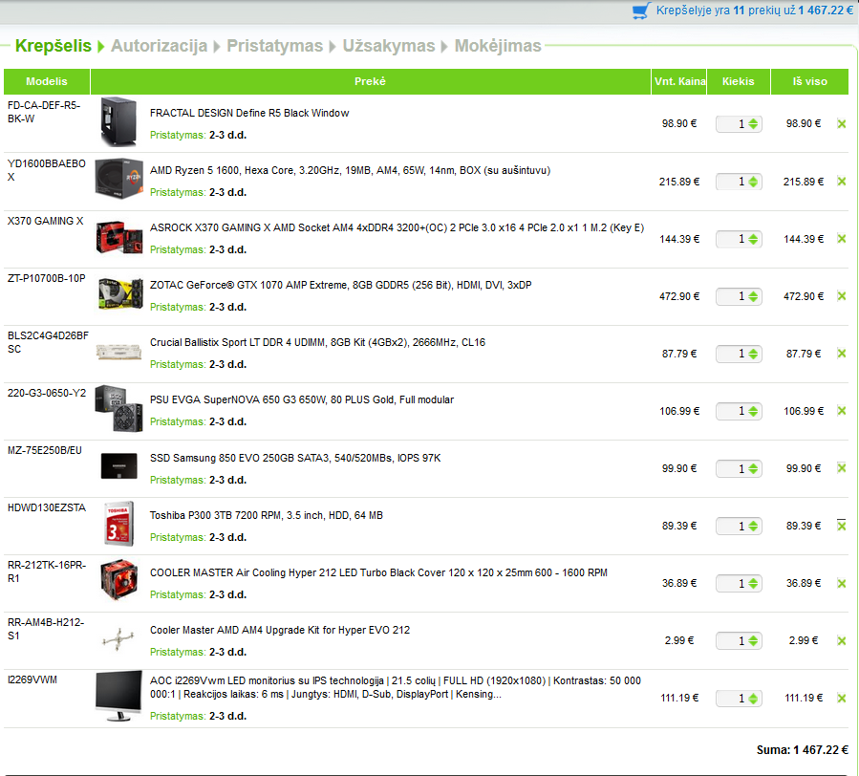Remove ASROCK X370 GAMING X from cart
This screenshot has height=776, width=859.
click(x=842, y=239)
